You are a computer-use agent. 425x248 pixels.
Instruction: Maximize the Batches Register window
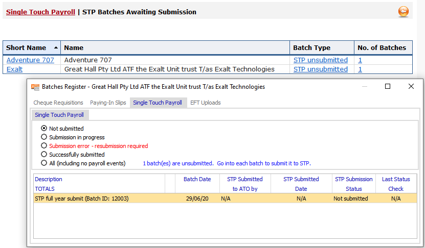tap(388, 87)
